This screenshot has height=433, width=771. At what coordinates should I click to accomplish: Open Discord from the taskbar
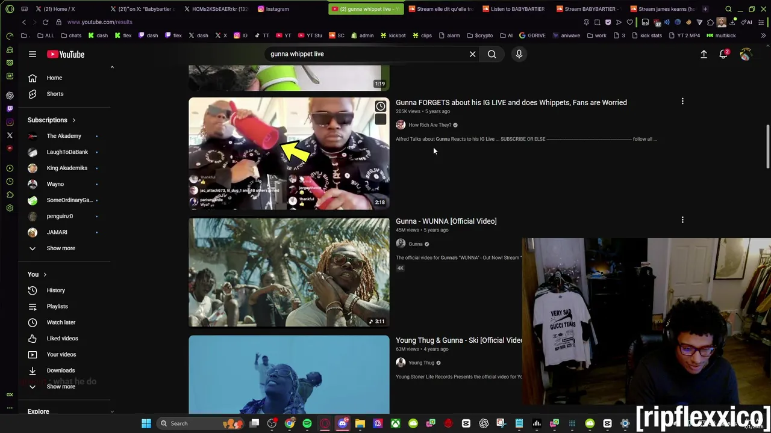tap(342, 423)
